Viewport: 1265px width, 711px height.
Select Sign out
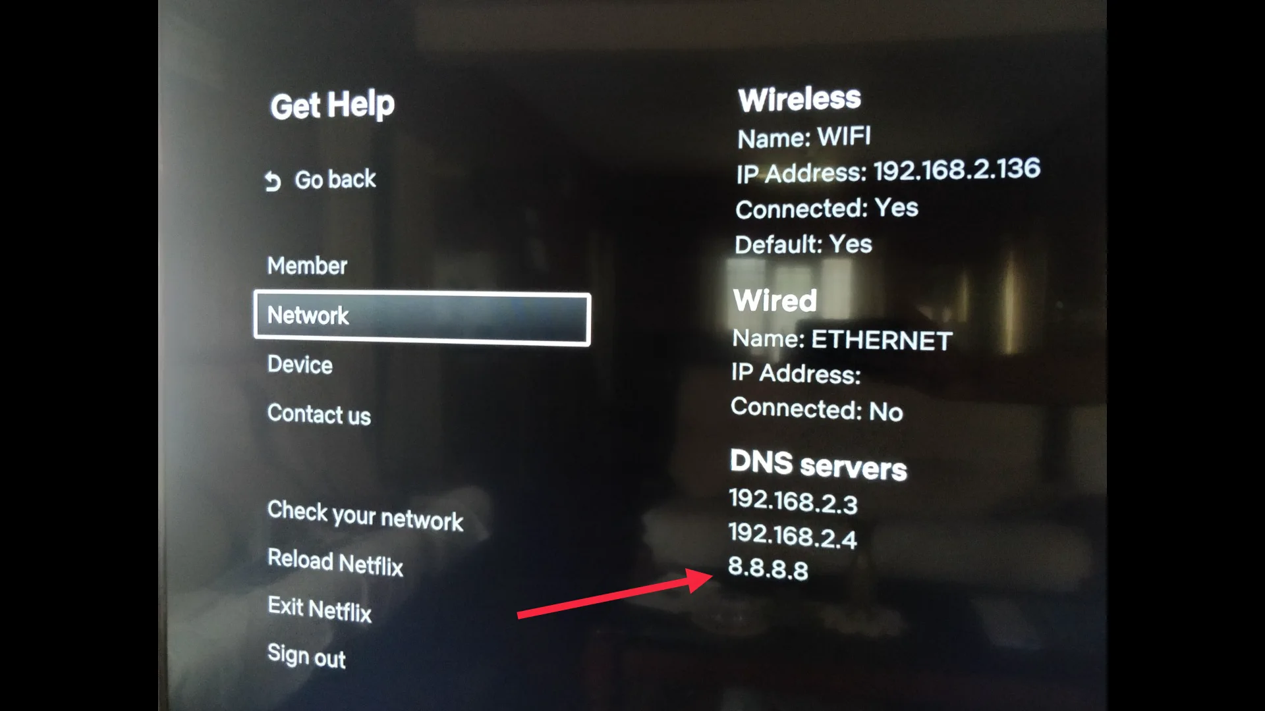[x=306, y=656]
